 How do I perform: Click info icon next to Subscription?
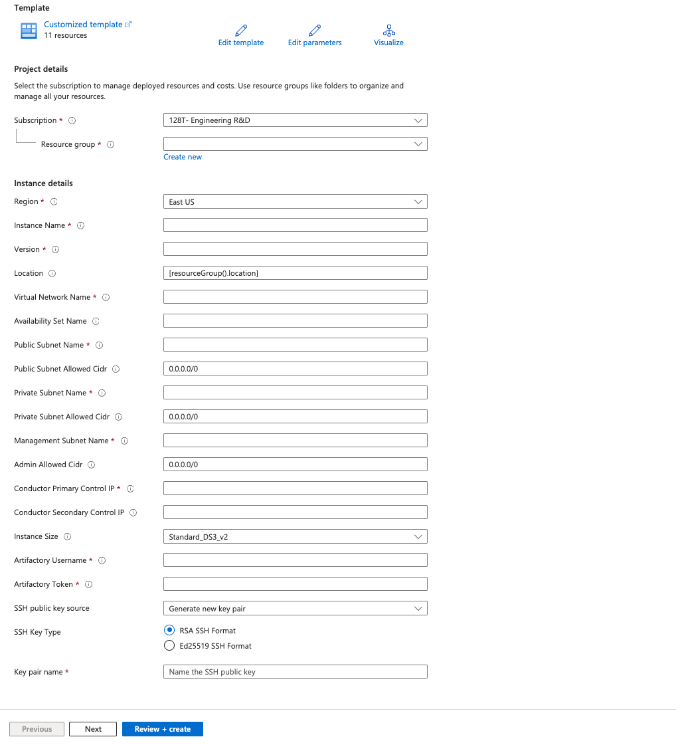(72, 121)
